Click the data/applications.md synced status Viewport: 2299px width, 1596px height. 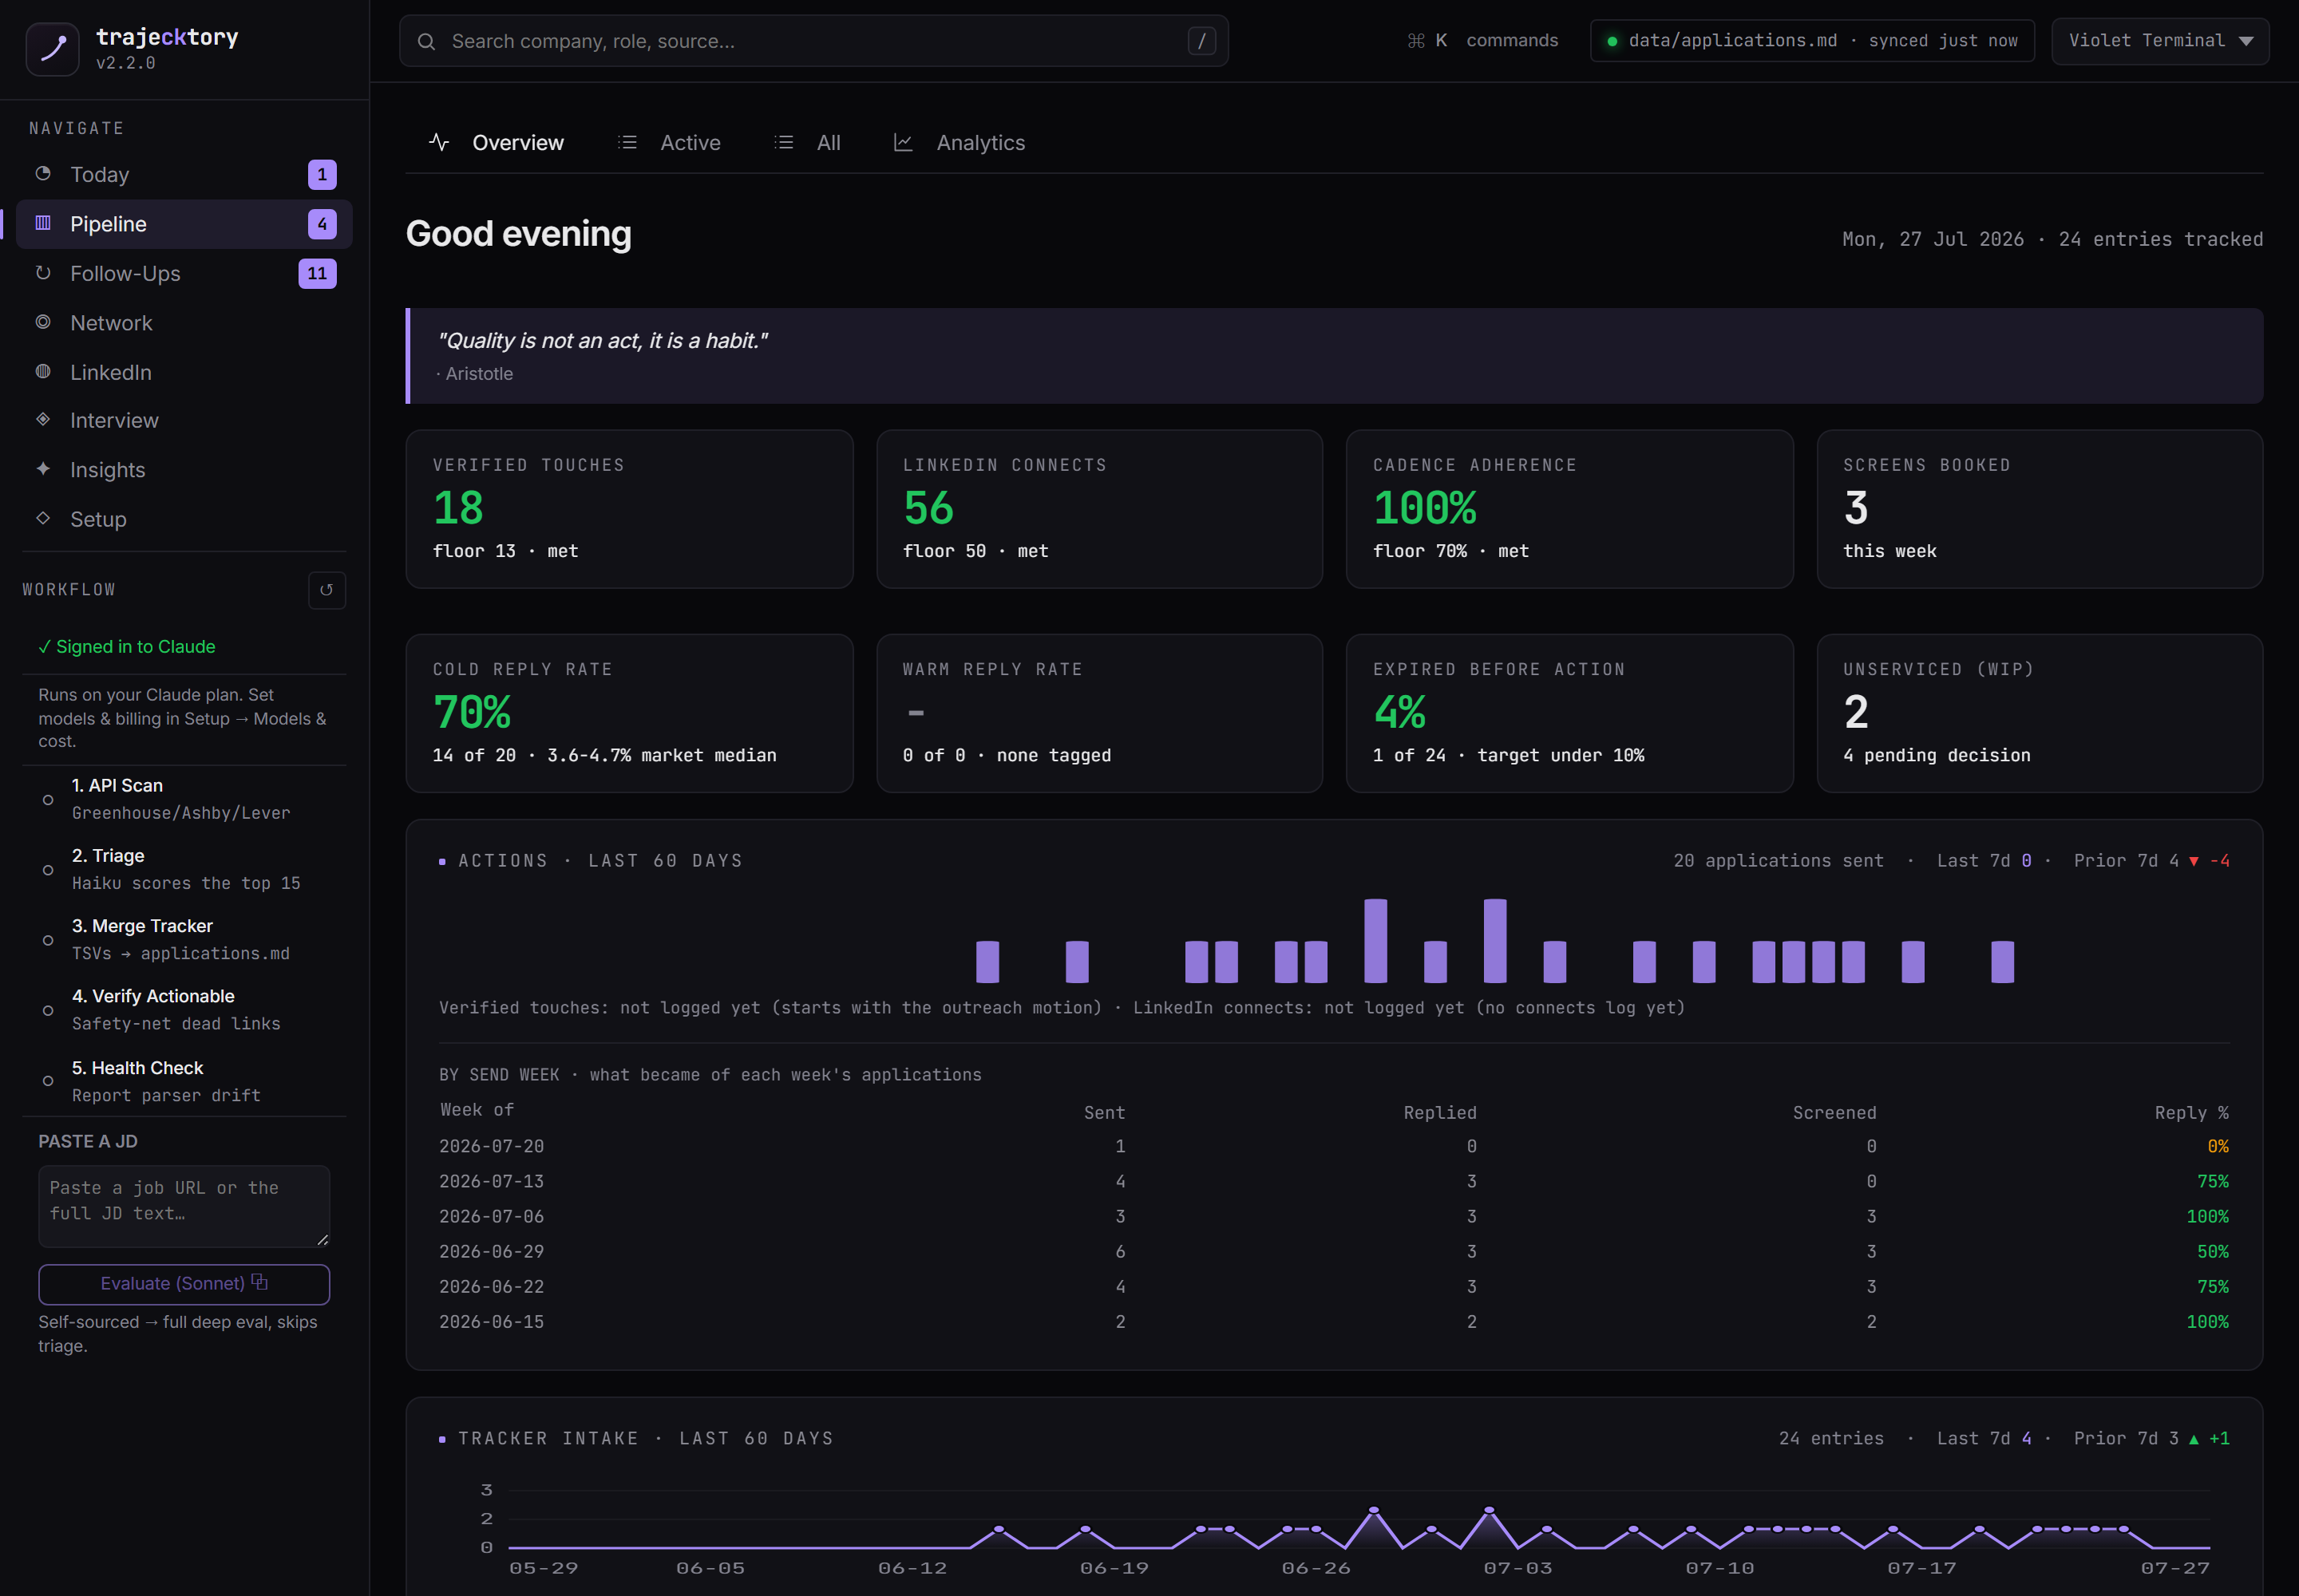point(1812,41)
